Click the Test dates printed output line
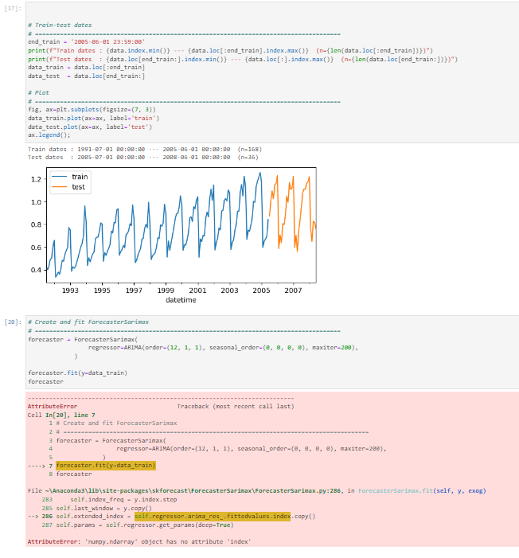Viewport: 519px width, 558px height. [143, 158]
